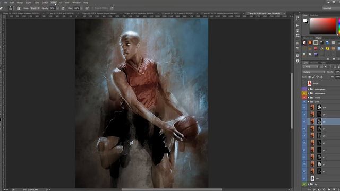
Task: Hide the selected highlighted layer's eye
Action: [304, 121]
